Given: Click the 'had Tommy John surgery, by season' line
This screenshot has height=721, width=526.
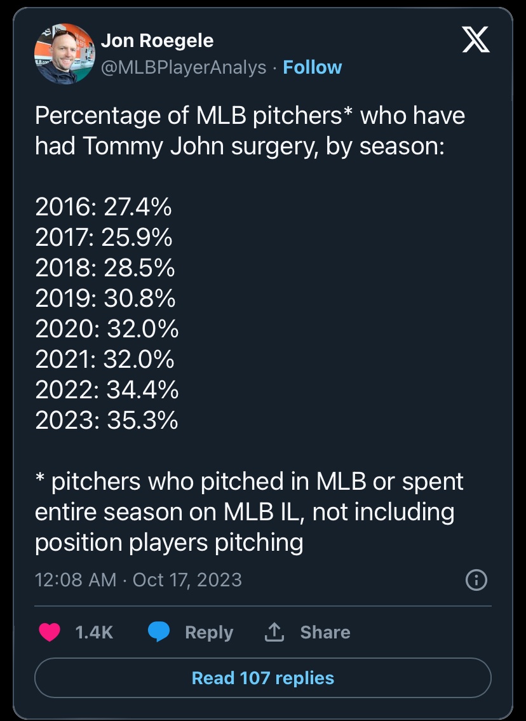Looking at the screenshot, I should pos(239,146).
